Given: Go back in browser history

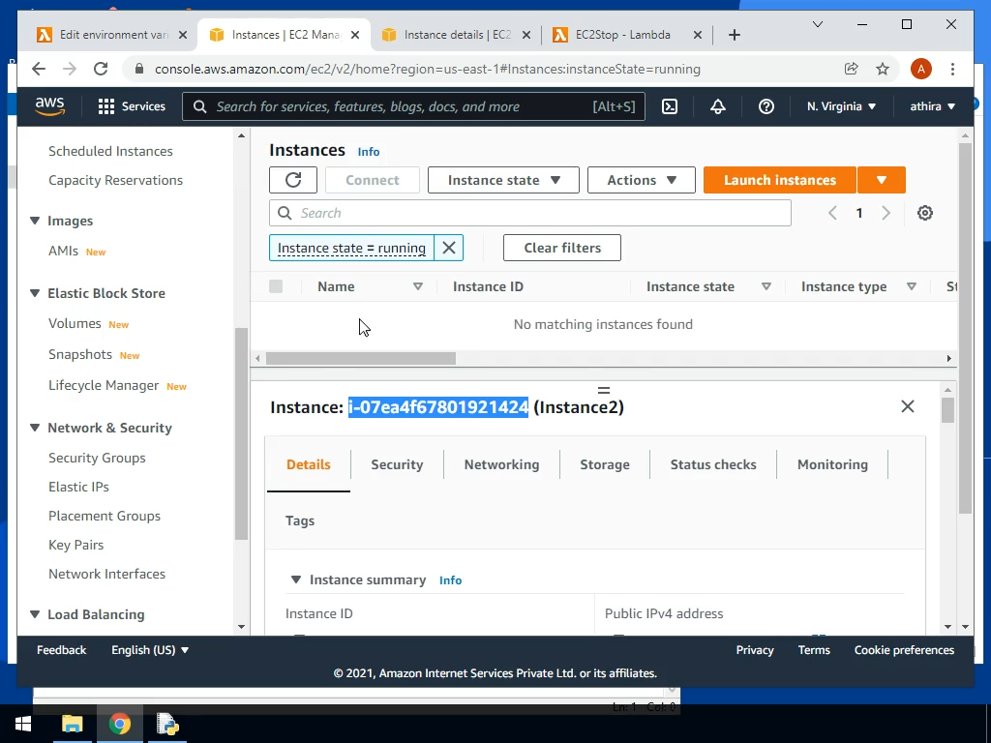Looking at the screenshot, I should [39, 69].
